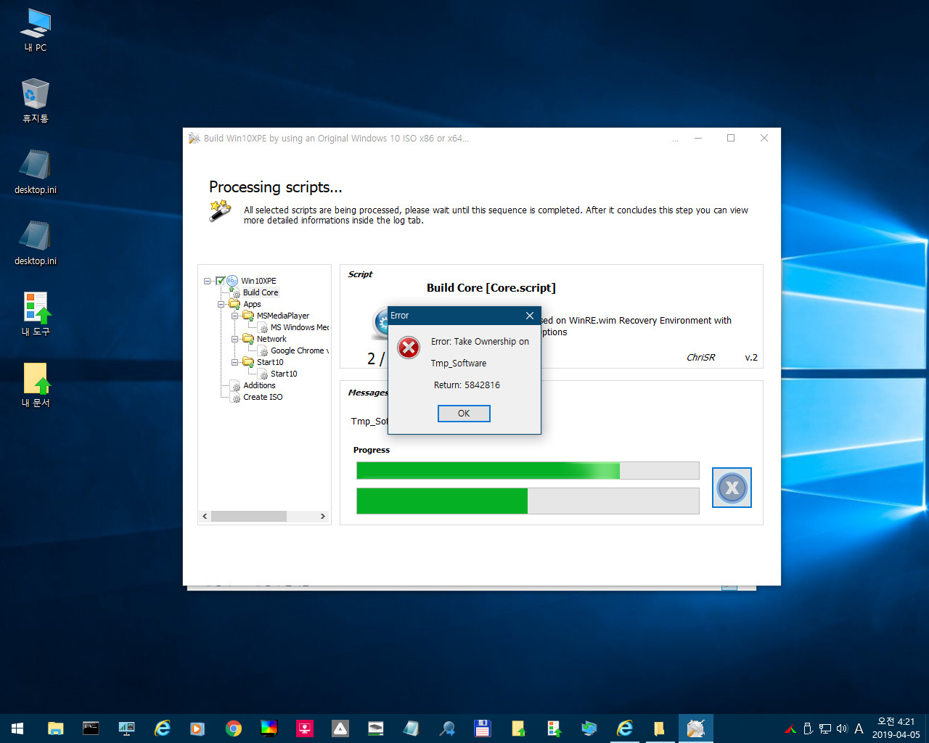Select the Network folder
929x743 pixels.
(271, 339)
